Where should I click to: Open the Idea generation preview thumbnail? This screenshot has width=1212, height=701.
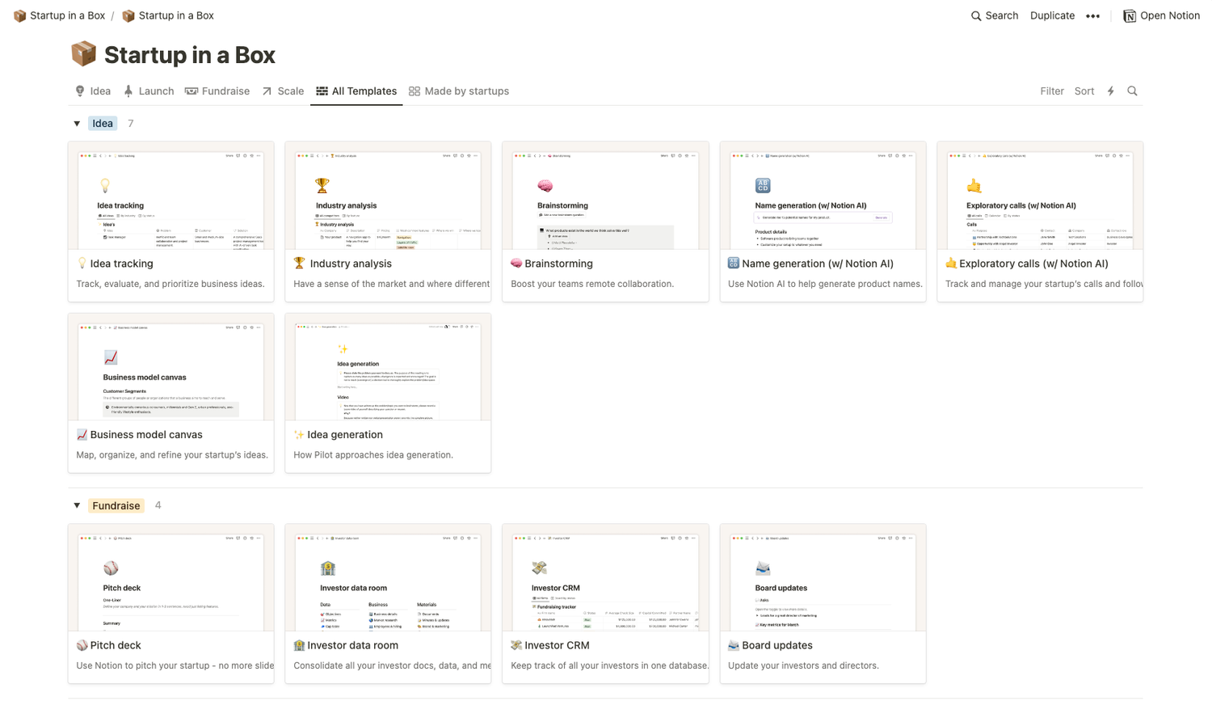[388, 367]
